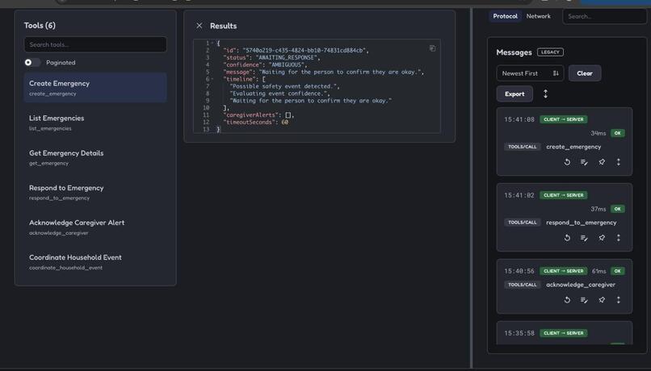Expand the respond_to_emergency message card
Viewport: 651px width, 371px height.
(x=619, y=238)
